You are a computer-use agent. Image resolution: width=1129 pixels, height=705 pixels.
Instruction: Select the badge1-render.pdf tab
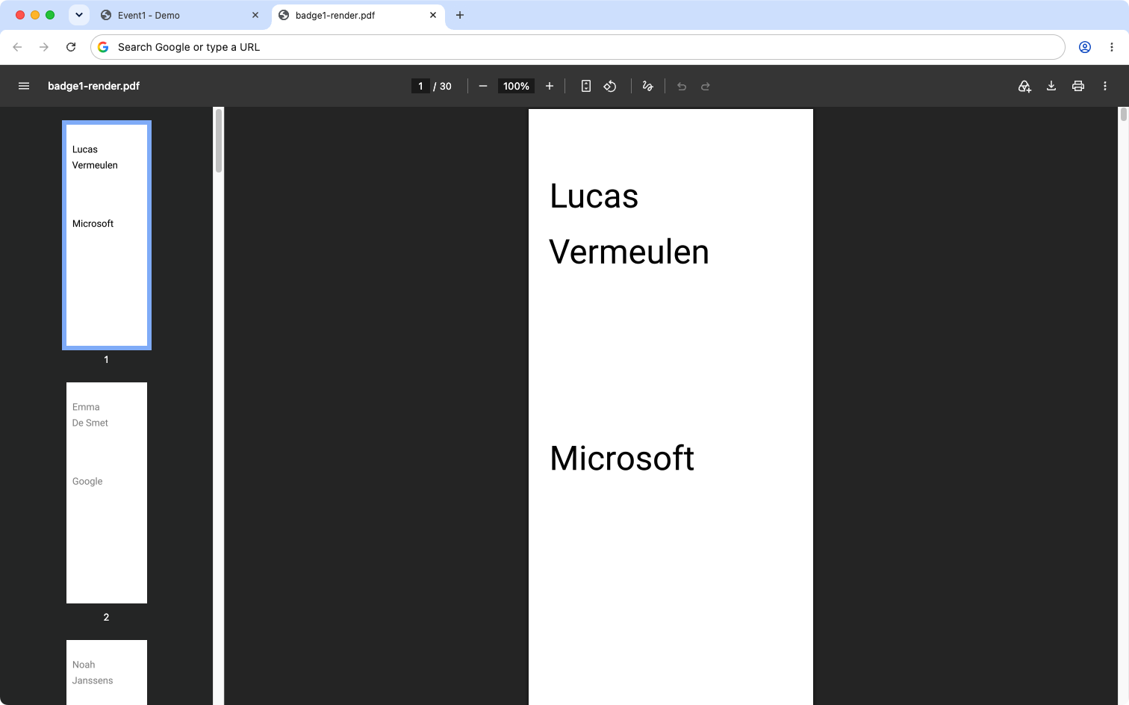coord(358,15)
